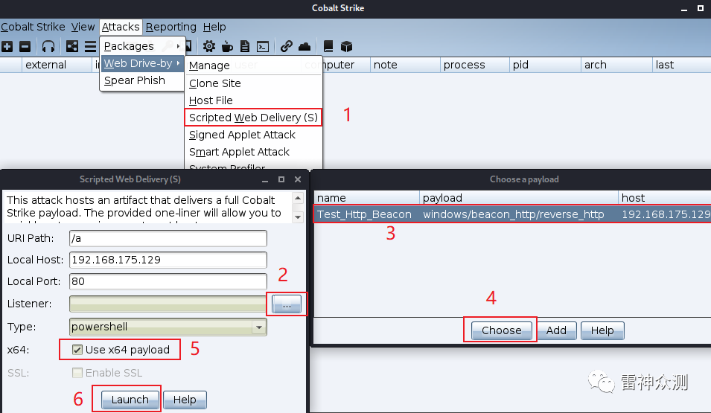Switch to the pivot graph view icon
Screen dimensions: 711x413
[x=72, y=46]
